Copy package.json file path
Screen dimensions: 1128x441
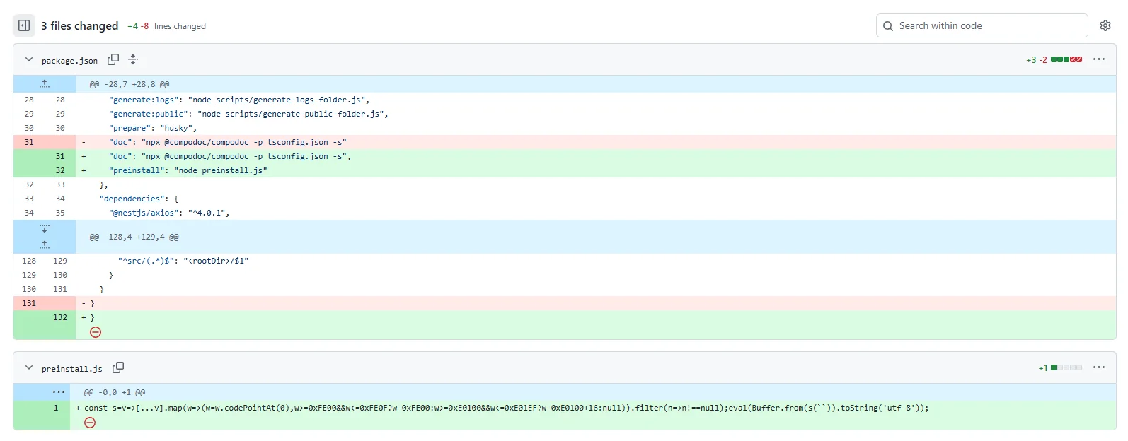point(113,60)
